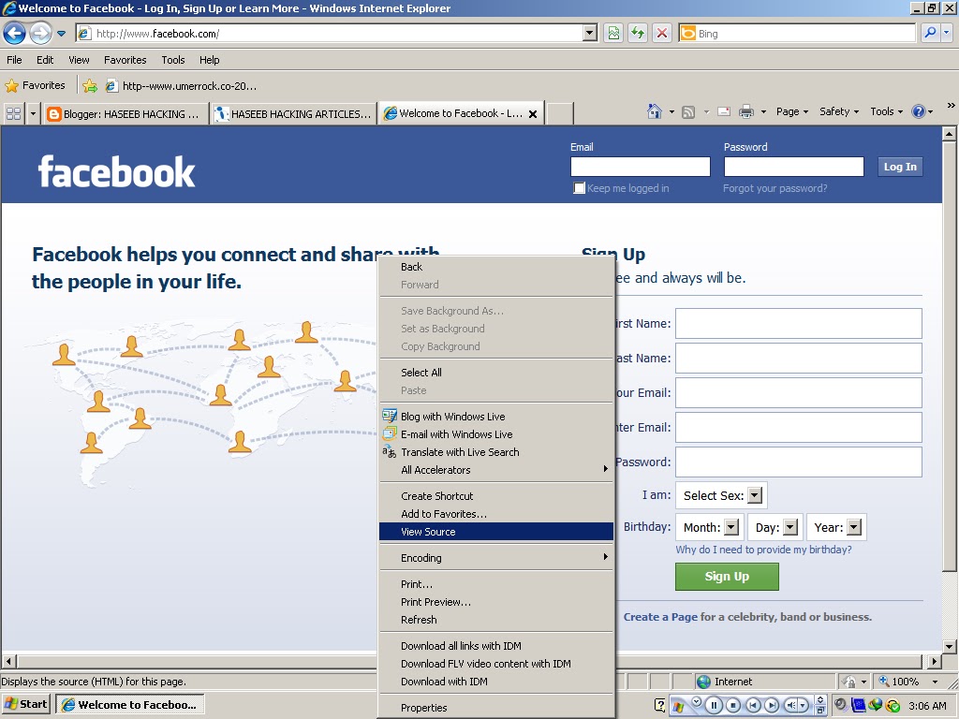Image resolution: width=959 pixels, height=719 pixels.
Task: Choose Select All in context menu
Action: (x=496, y=373)
